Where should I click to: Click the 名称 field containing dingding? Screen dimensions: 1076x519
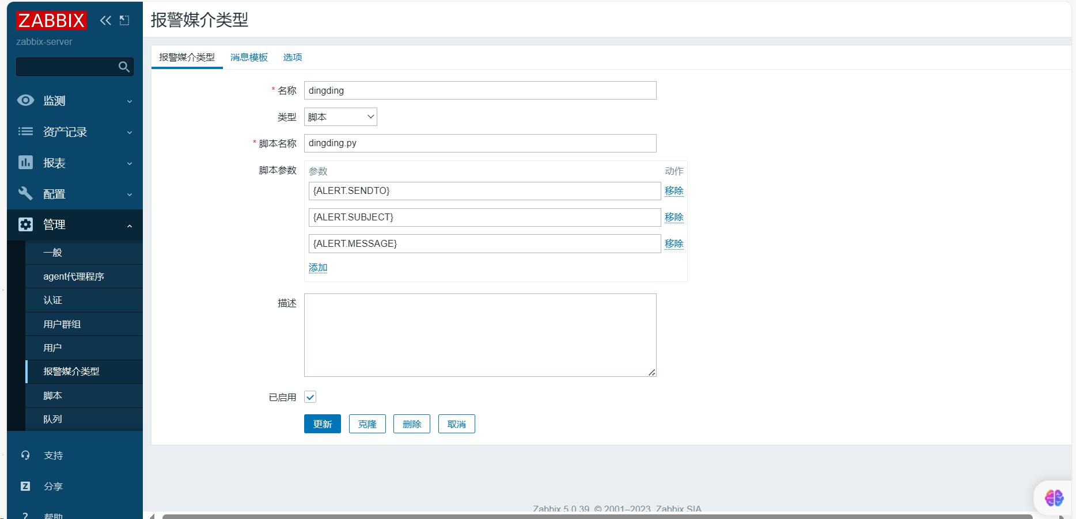point(480,90)
